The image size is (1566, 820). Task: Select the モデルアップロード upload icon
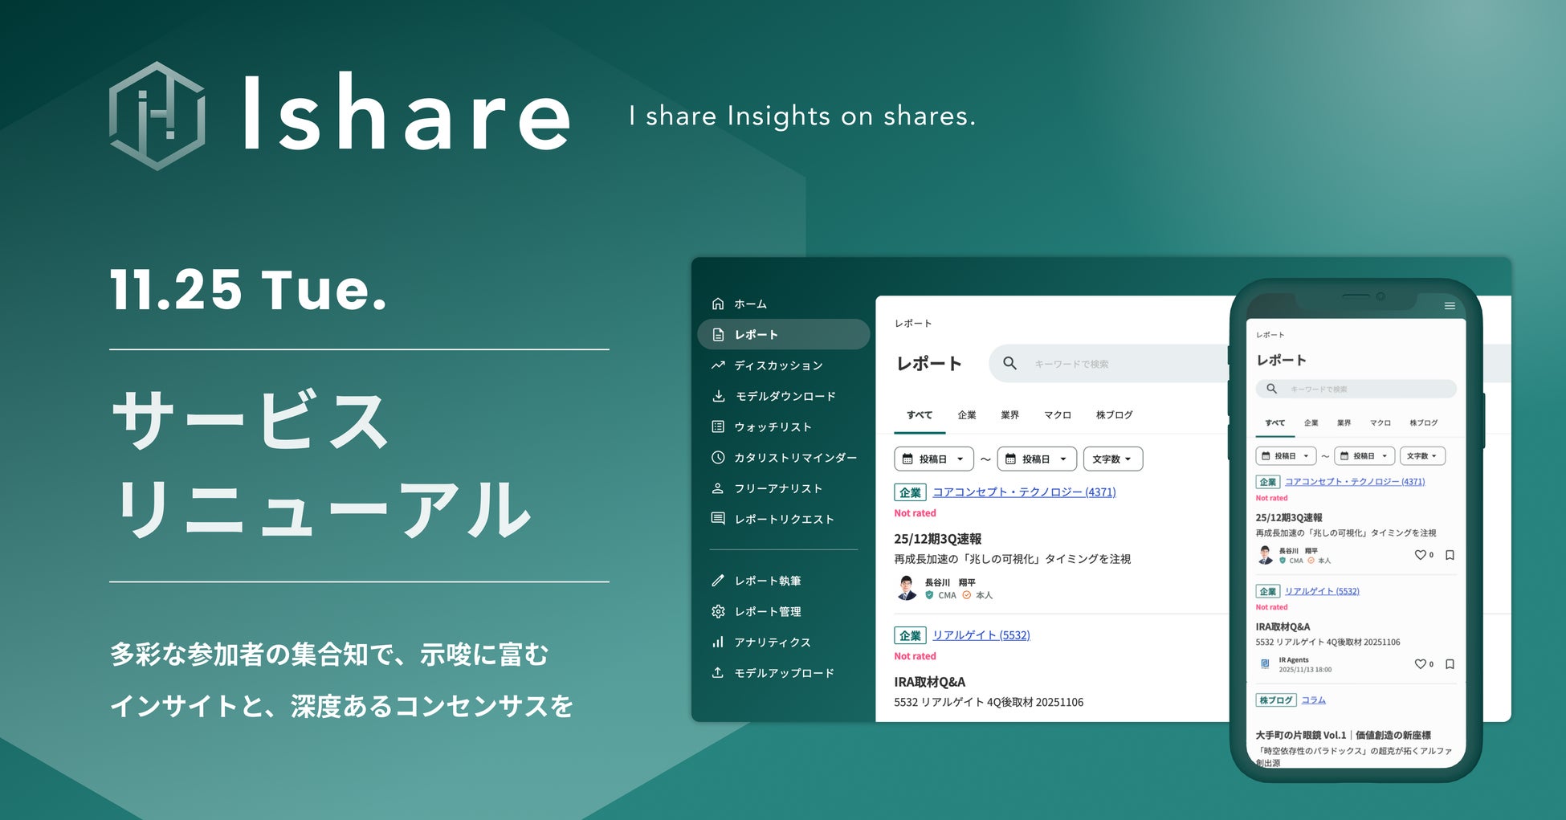[x=717, y=673]
